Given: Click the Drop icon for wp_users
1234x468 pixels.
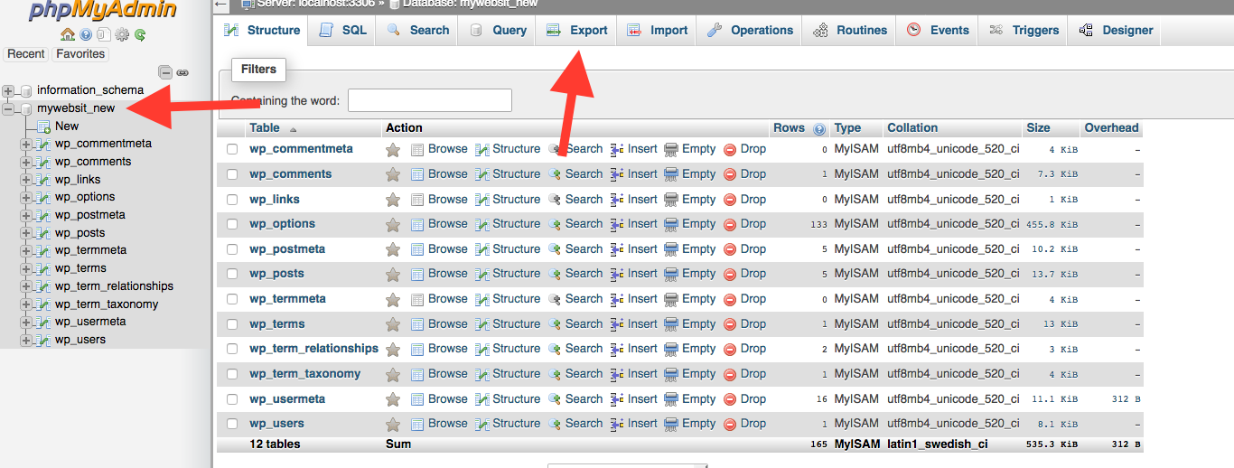Looking at the screenshot, I should (730, 424).
